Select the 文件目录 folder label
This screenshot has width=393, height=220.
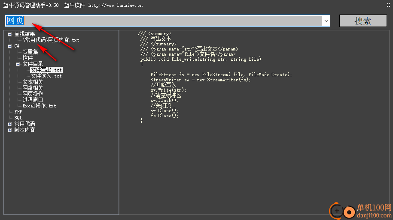tap(33, 64)
